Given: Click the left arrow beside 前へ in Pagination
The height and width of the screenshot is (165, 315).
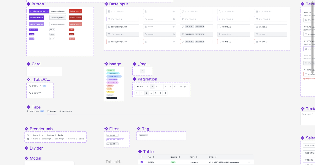Looking at the screenshot, I should coord(138,87).
